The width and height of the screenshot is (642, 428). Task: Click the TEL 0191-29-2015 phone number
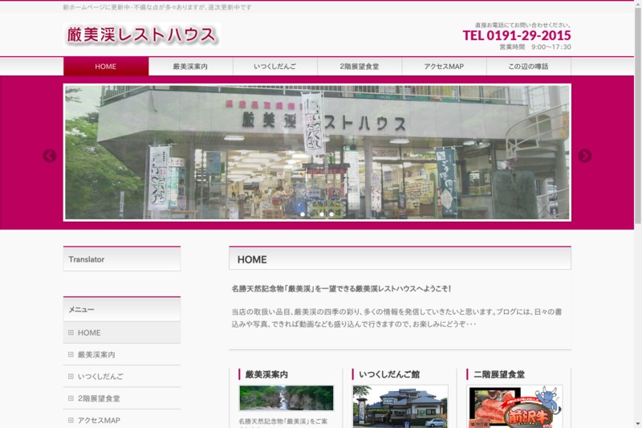pos(517,35)
